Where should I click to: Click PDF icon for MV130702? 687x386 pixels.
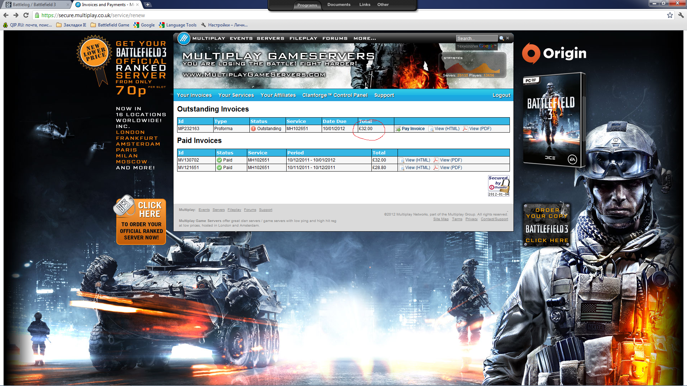pos(436,160)
